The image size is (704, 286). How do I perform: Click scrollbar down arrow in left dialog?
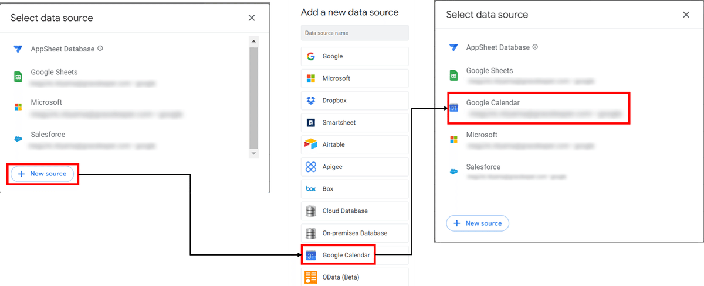pos(253,153)
